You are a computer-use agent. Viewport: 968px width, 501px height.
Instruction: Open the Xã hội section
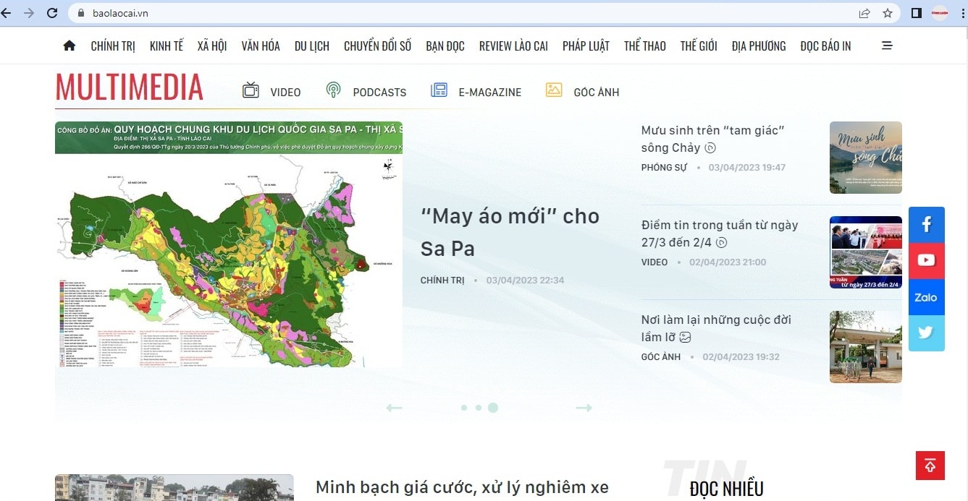click(212, 46)
